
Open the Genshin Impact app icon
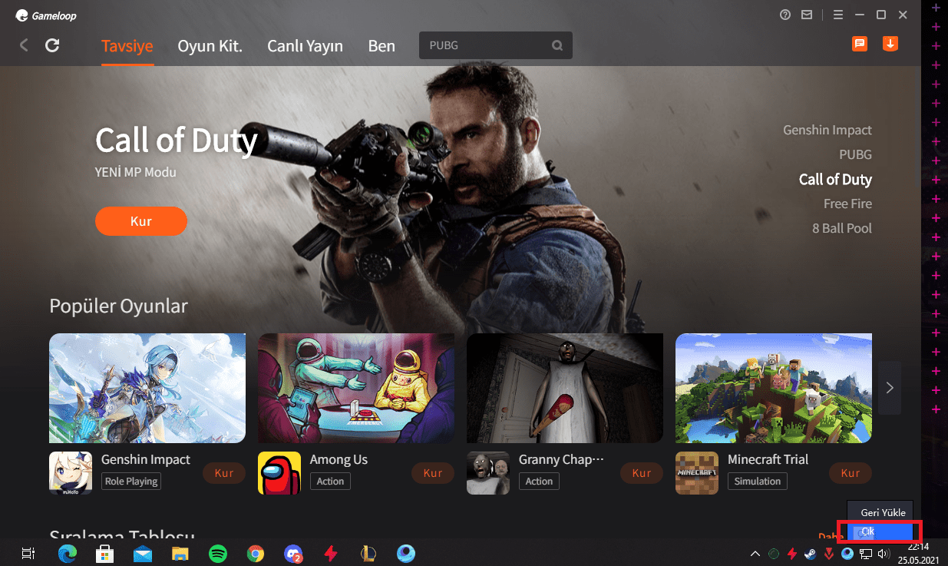coord(71,473)
